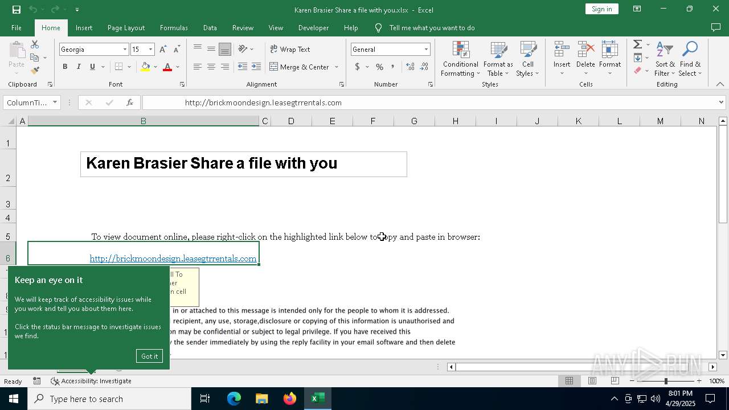This screenshot has height=410, width=729.
Task: Open the Borders button
Action: [118, 67]
